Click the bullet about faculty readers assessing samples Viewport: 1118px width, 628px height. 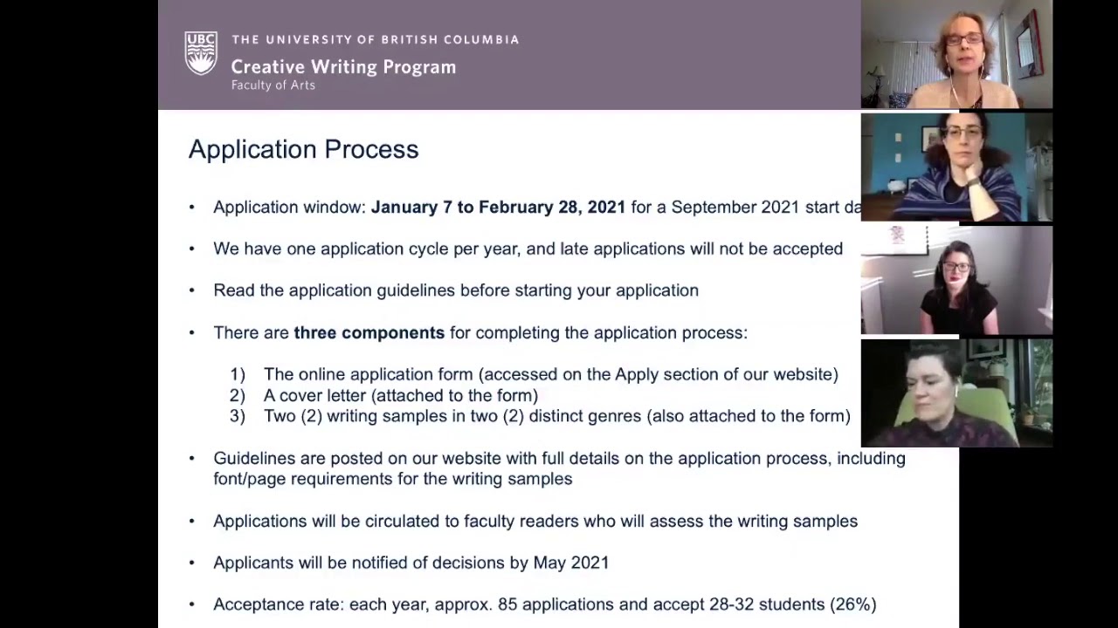535,522
